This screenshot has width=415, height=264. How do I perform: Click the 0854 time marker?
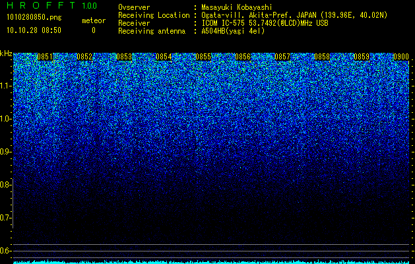pos(164,57)
